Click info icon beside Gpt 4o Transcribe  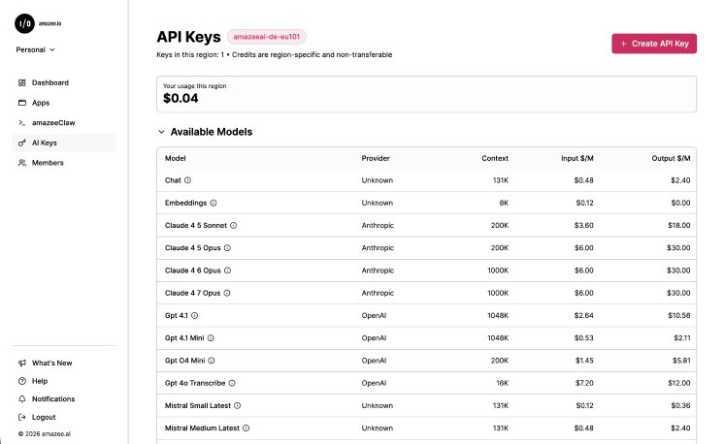pos(232,383)
